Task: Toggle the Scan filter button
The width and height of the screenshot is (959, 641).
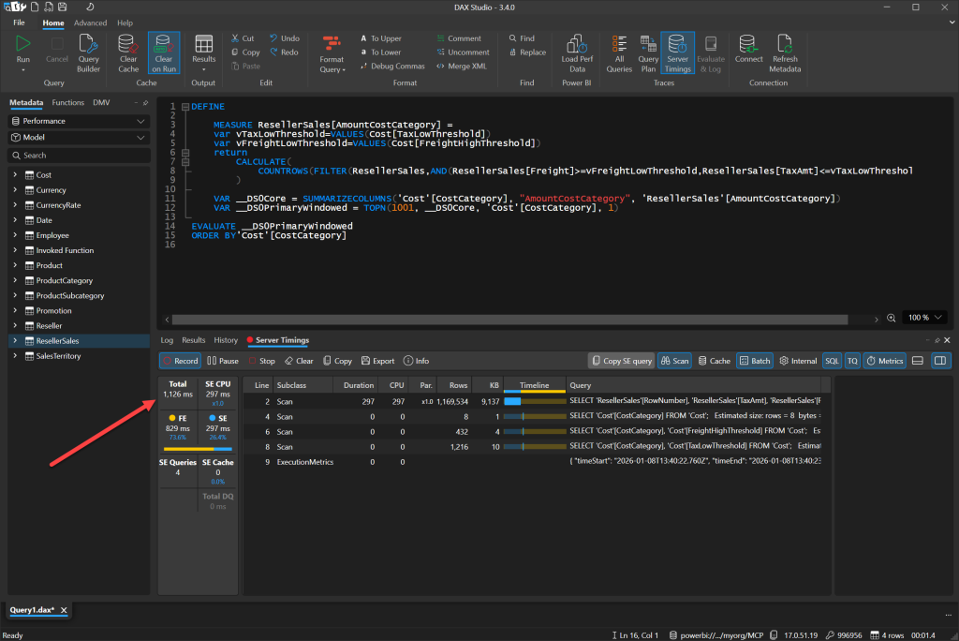Action: click(674, 361)
